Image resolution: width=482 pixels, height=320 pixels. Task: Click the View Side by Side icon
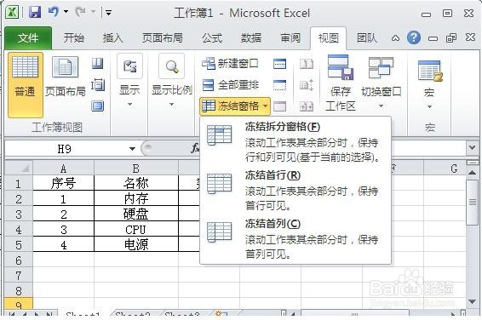pos(307,64)
